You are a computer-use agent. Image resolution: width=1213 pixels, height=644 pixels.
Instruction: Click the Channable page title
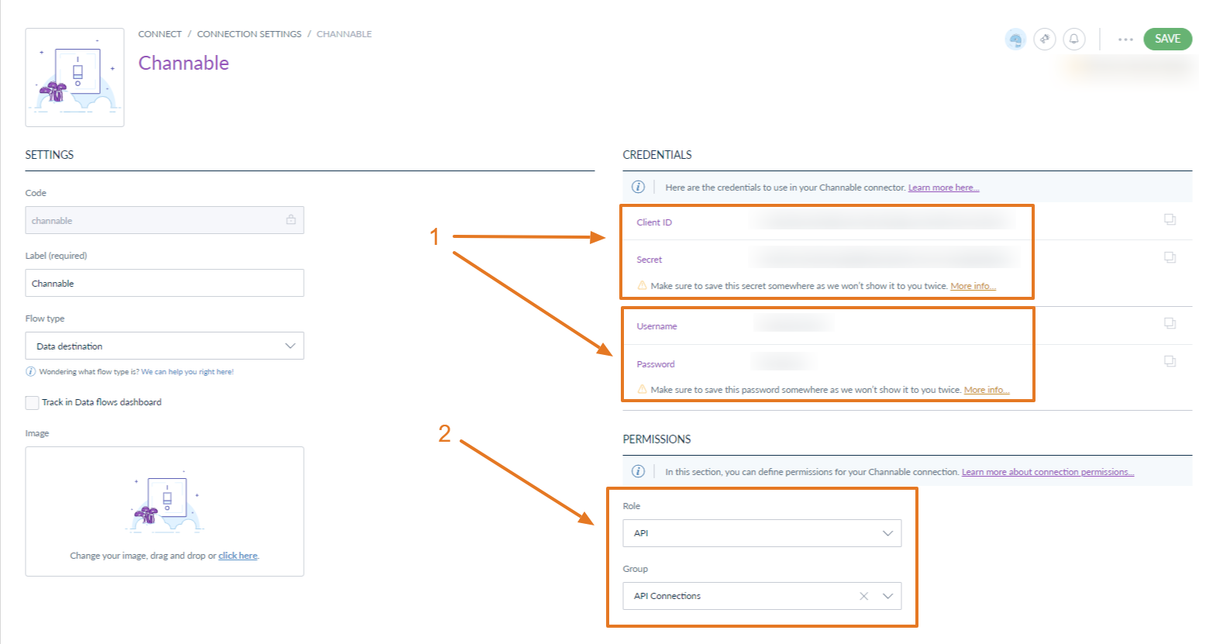(x=184, y=63)
